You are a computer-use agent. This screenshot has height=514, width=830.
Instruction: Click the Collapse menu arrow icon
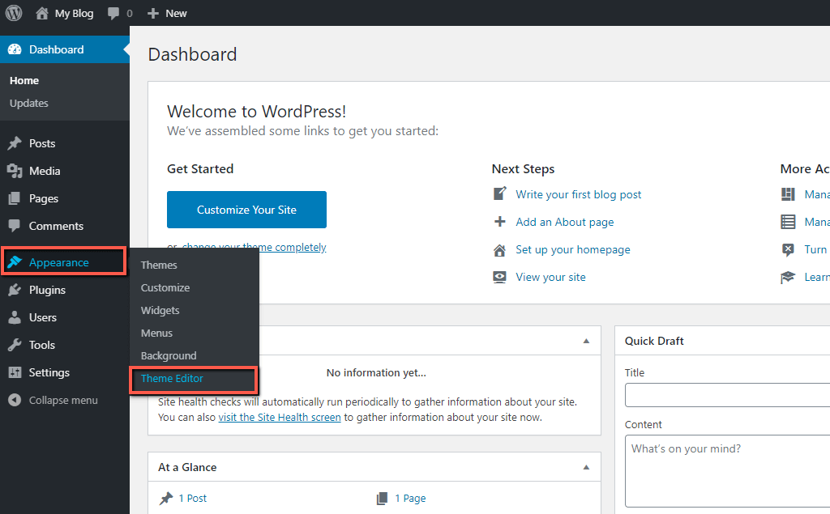pyautogui.click(x=15, y=400)
